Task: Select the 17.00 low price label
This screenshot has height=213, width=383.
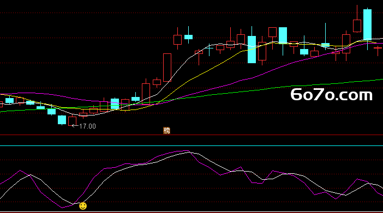Action: pyautogui.click(x=87, y=126)
